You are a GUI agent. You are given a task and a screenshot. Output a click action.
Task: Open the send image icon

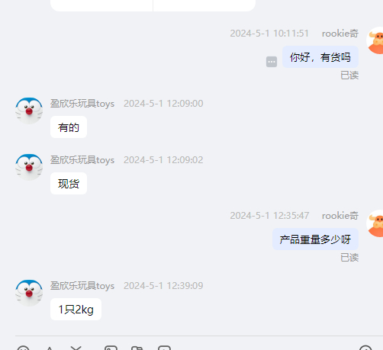[111, 348]
